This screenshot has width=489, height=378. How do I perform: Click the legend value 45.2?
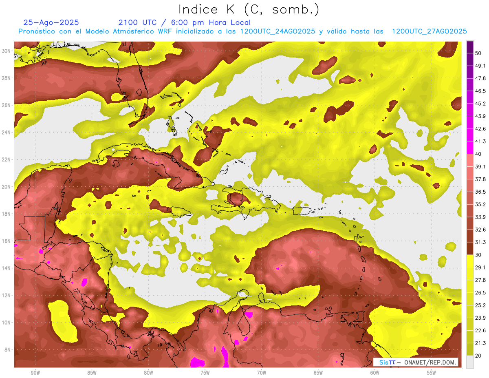480,104
